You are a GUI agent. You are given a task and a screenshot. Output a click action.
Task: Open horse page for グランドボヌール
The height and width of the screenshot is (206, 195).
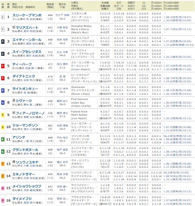click(25, 150)
